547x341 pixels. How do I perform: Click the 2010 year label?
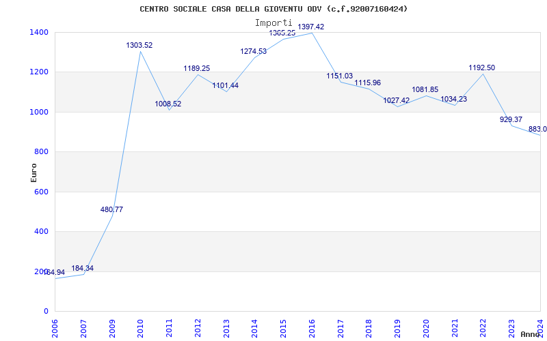(x=141, y=329)
